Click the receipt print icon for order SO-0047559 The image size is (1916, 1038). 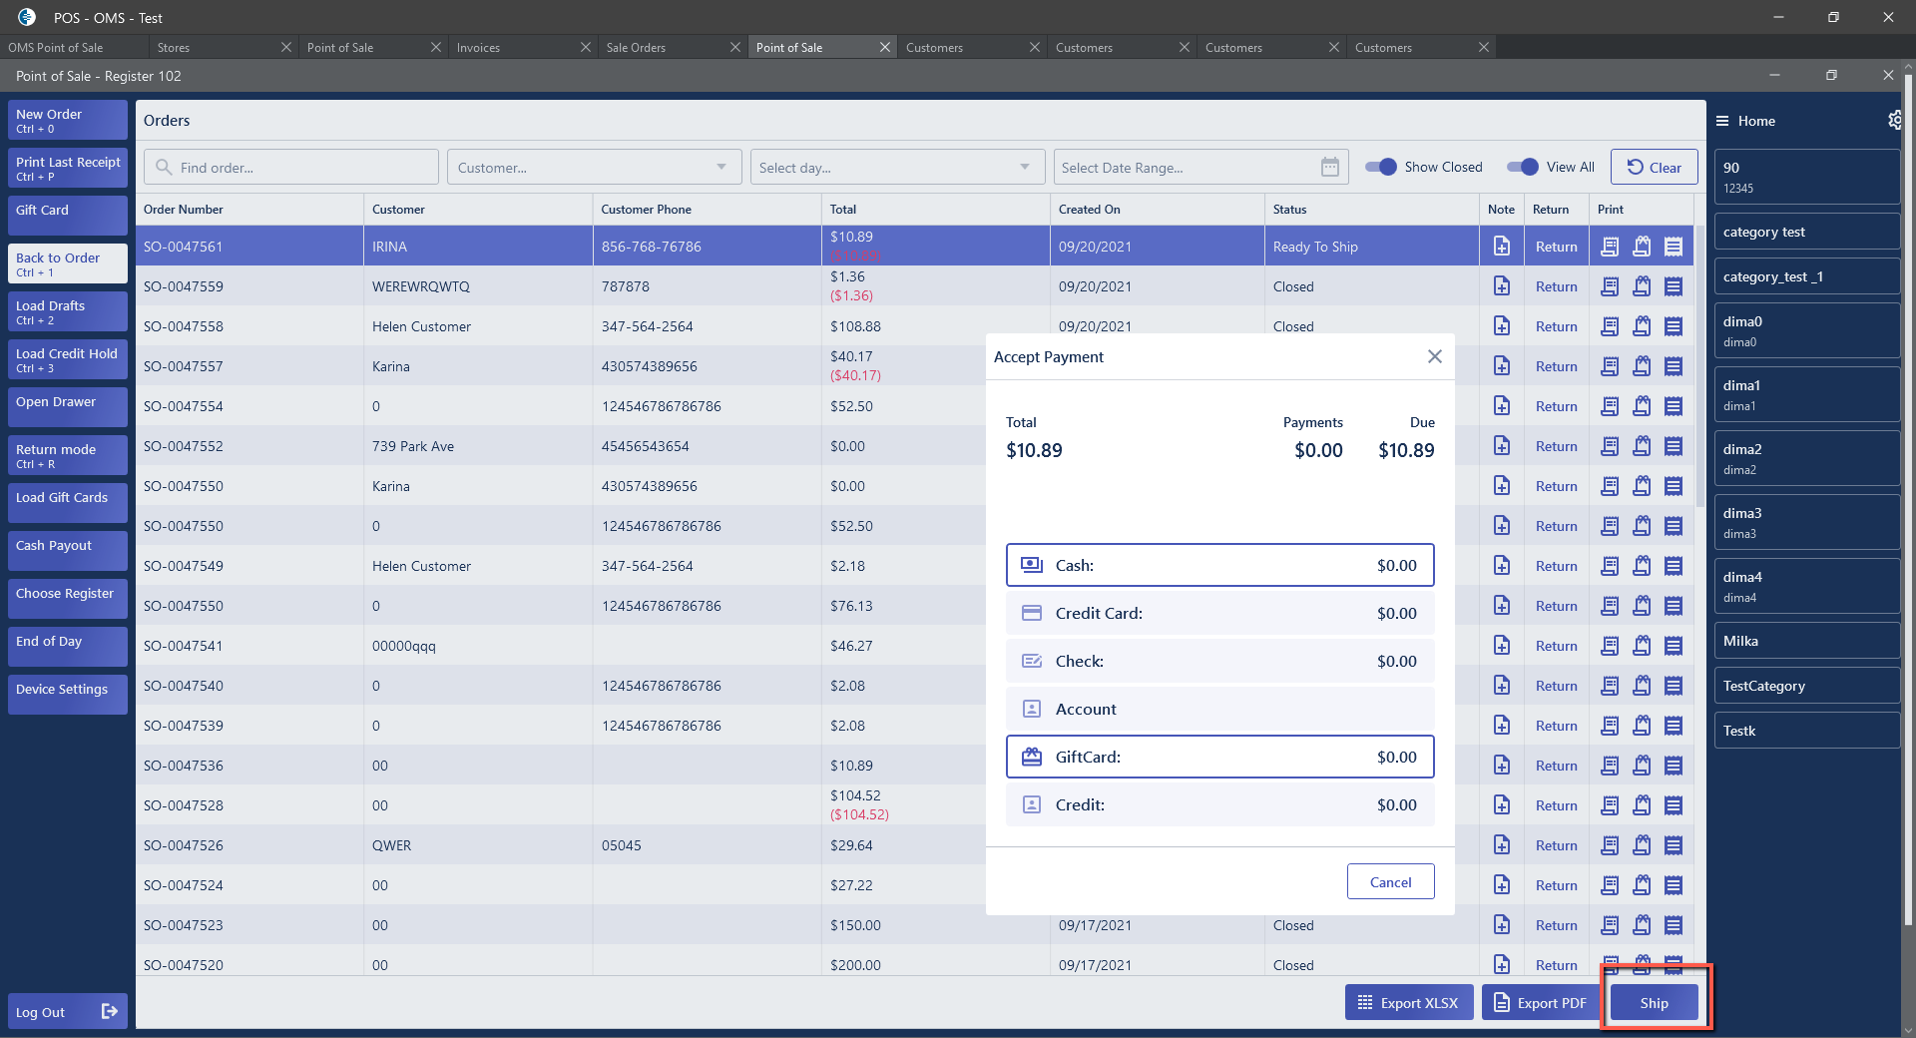[x=1609, y=286]
